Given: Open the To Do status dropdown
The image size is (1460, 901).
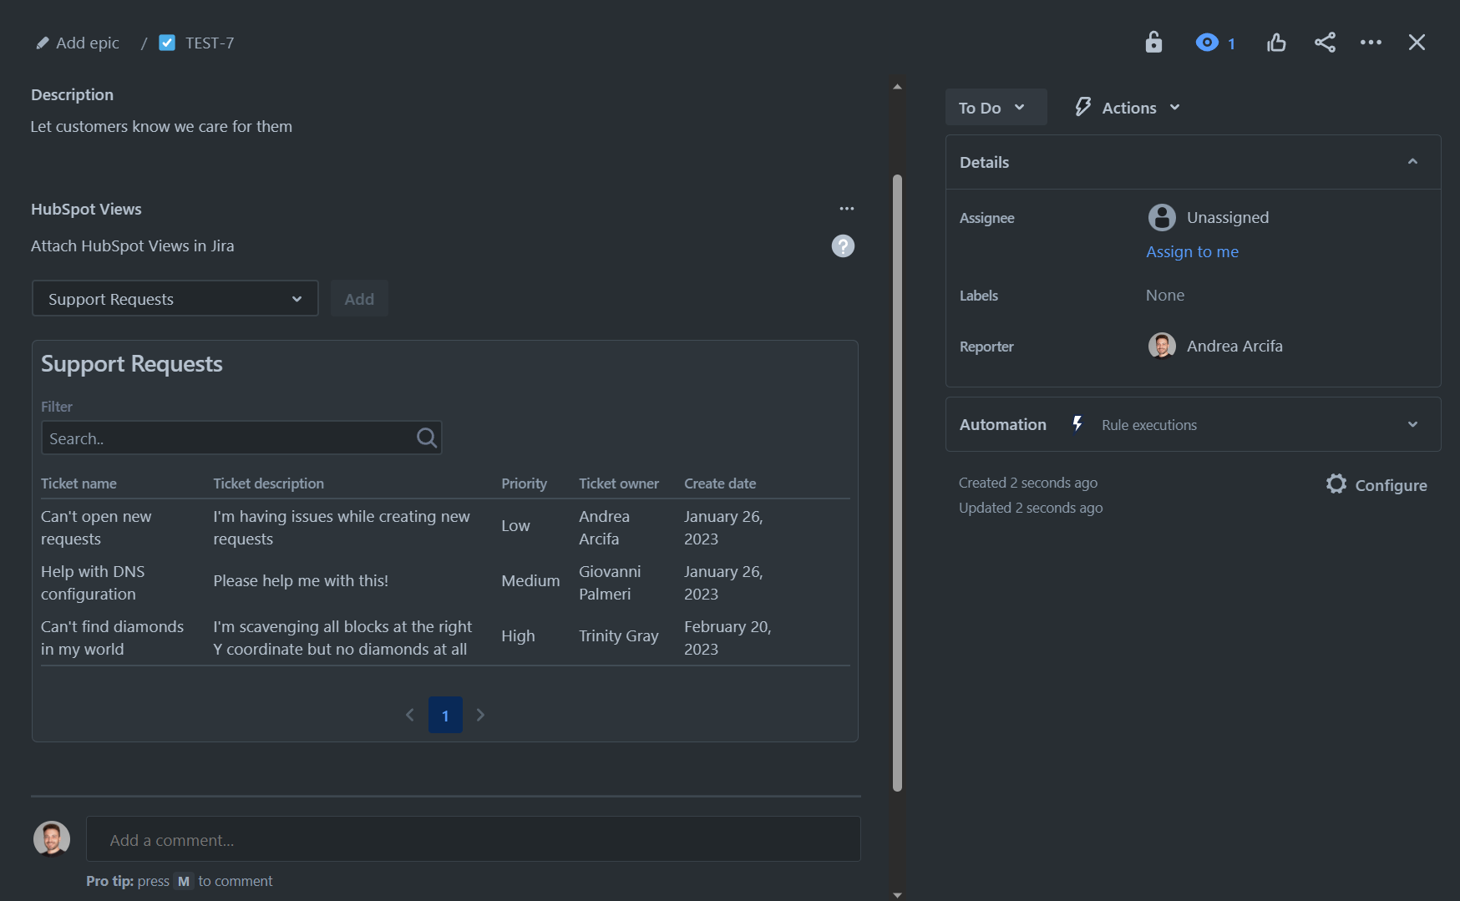Looking at the screenshot, I should (996, 107).
